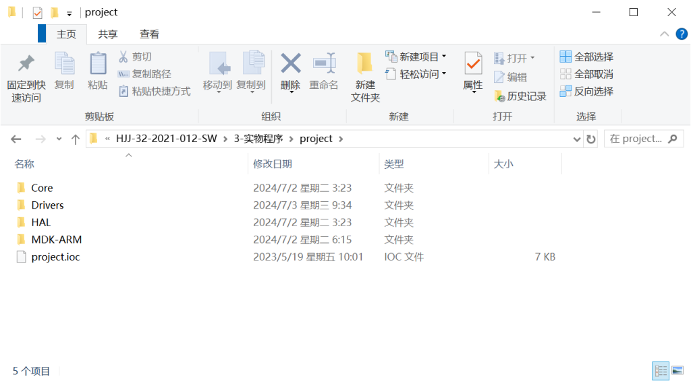Image resolution: width=691 pixels, height=381 pixels.
Task: Open the Customize Quick Access Toolbar dropdown
Action: click(70, 13)
